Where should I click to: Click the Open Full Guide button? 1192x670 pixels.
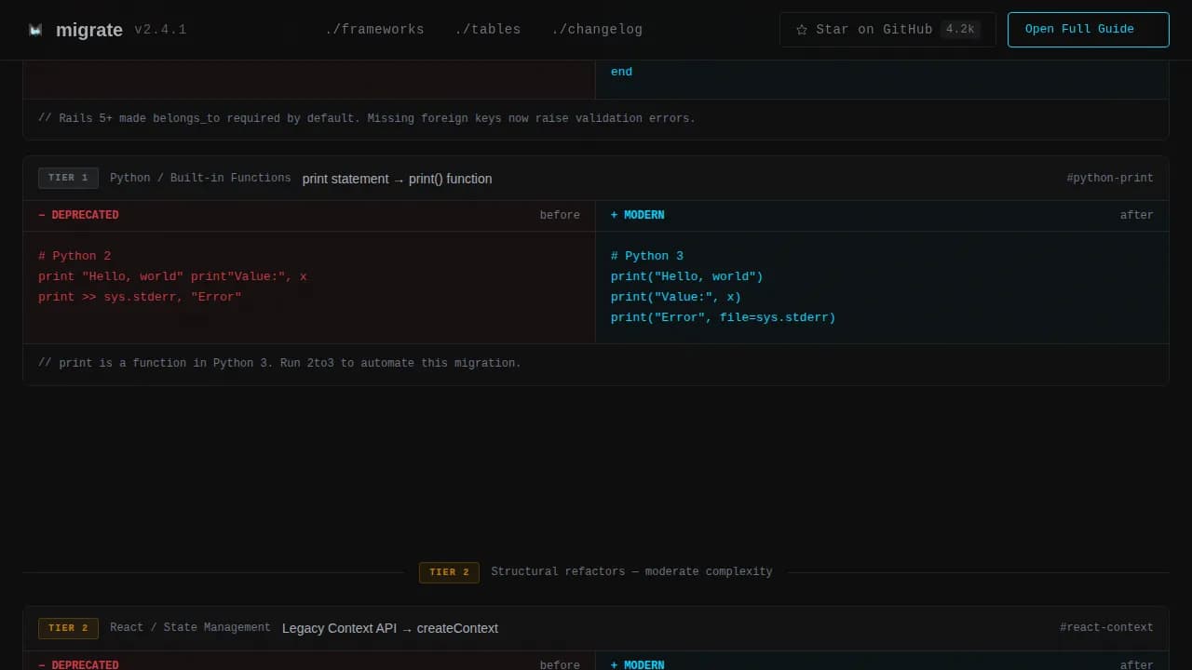[x=1088, y=30]
